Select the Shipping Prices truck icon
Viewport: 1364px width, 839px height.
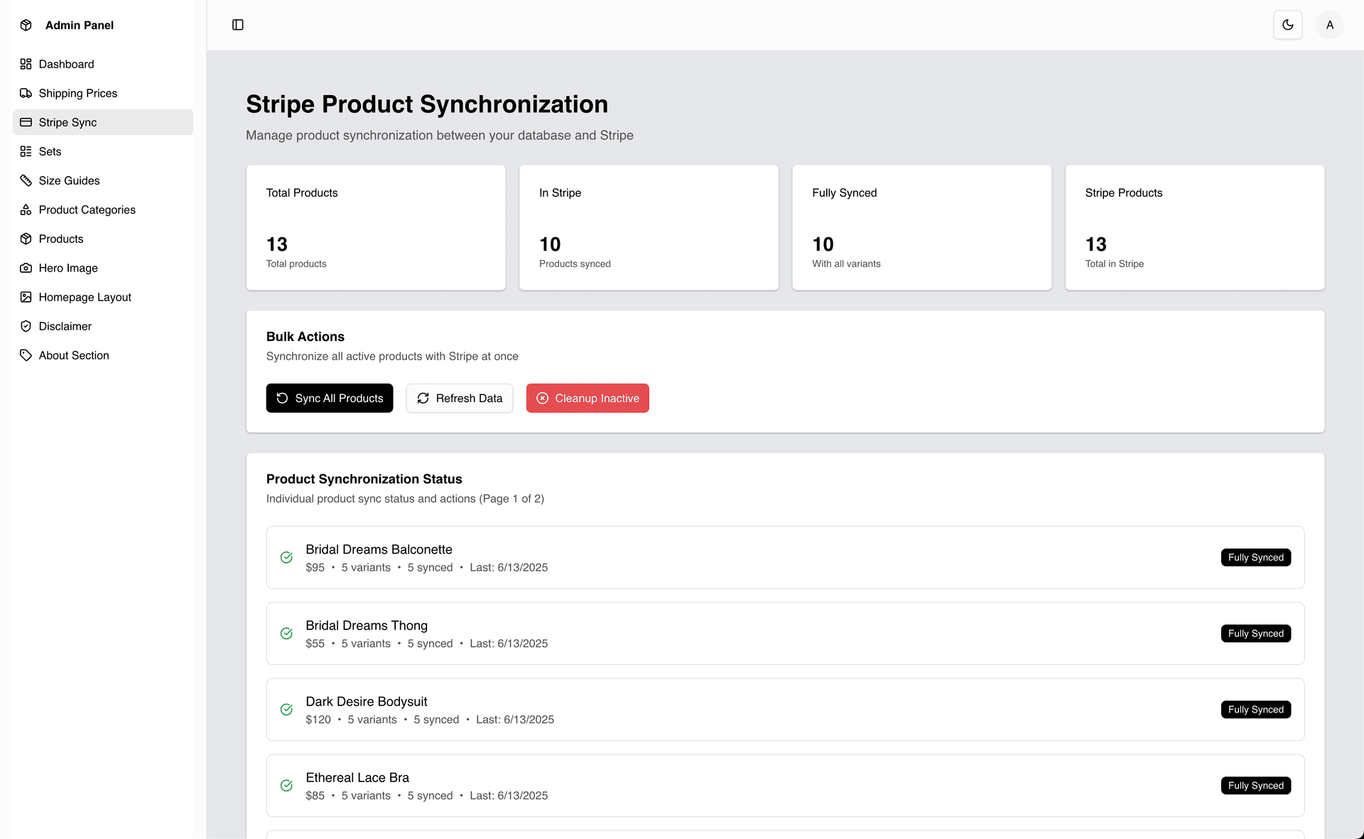tap(26, 93)
